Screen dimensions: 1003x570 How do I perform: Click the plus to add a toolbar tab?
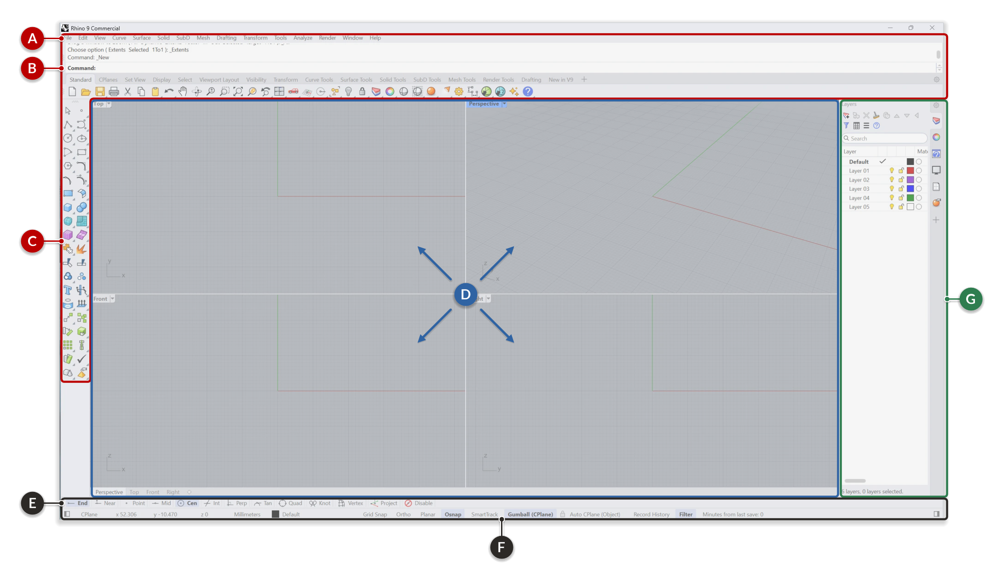pos(584,80)
